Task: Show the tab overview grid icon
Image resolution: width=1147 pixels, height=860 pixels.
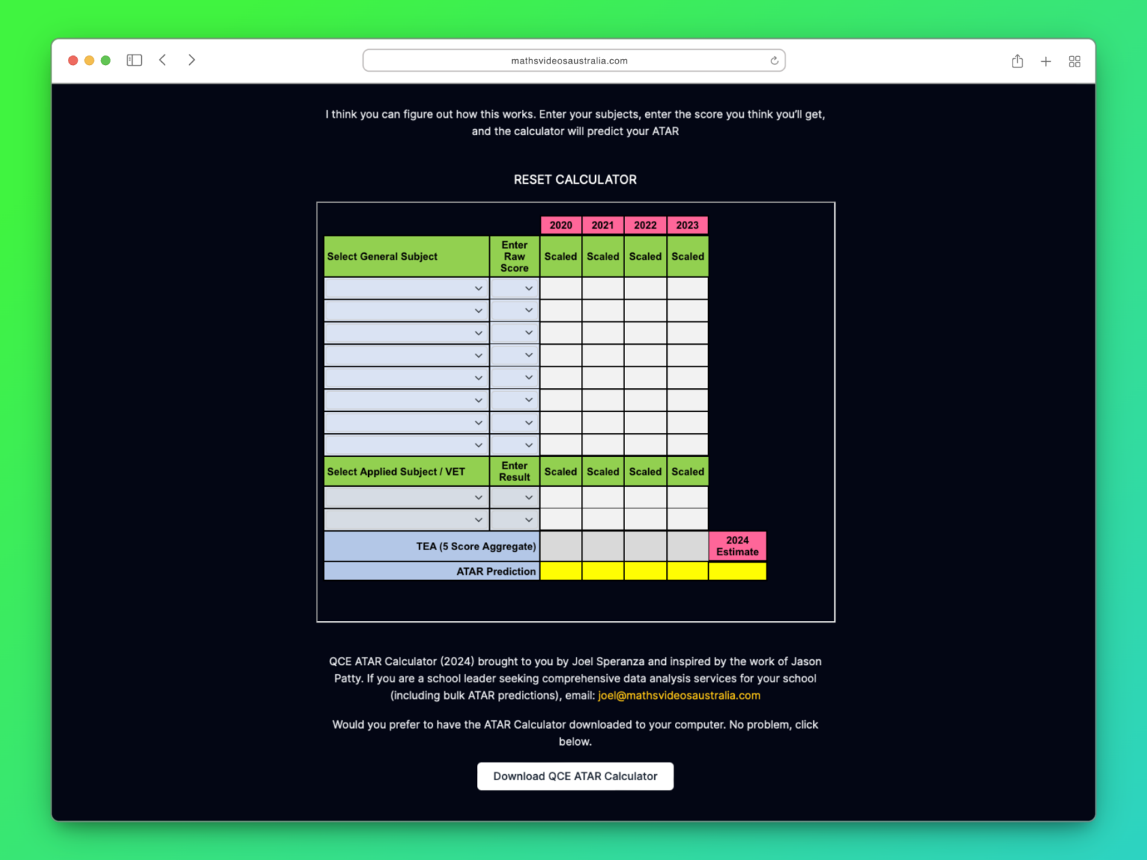Action: [x=1075, y=61]
